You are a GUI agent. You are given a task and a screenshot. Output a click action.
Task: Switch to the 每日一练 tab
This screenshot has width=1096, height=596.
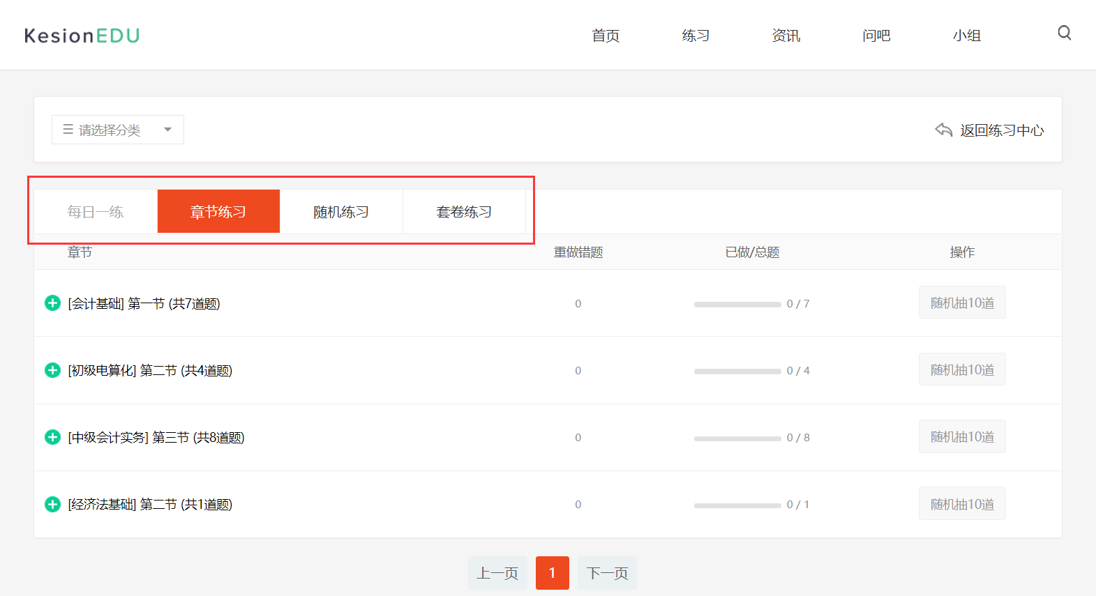pos(96,212)
